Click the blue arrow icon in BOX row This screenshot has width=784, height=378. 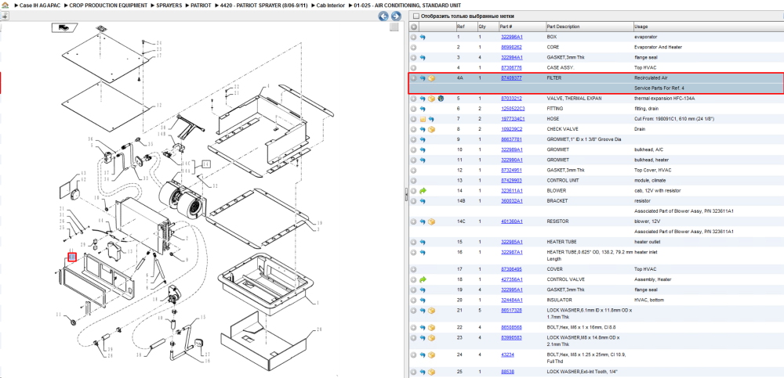point(423,37)
